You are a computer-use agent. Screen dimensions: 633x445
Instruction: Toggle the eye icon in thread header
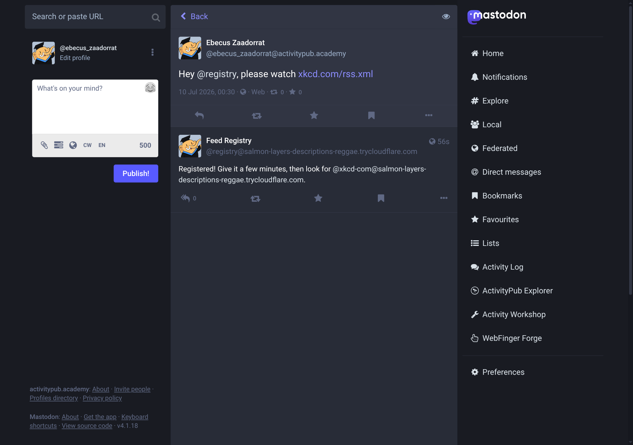click(446, 16)
